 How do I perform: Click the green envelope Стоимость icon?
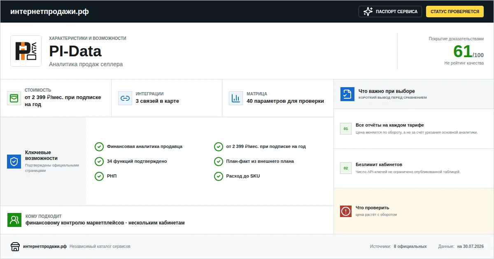point(14,98)
